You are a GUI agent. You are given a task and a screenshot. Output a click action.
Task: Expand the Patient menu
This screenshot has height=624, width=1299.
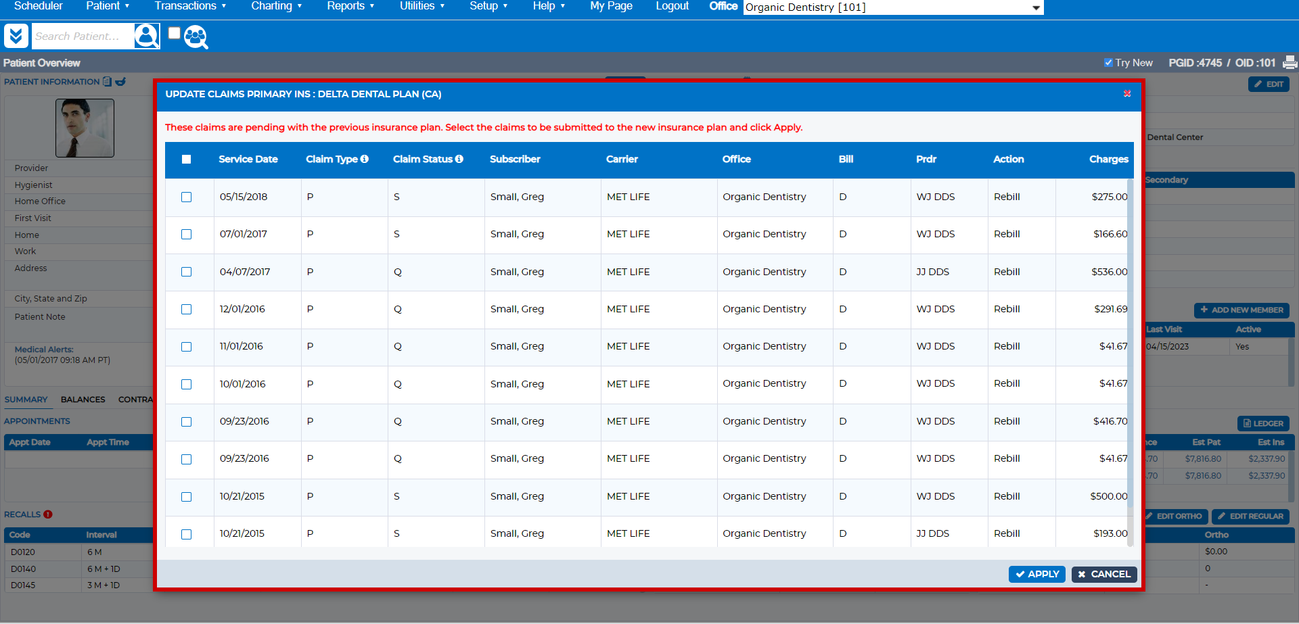[108, 6]
